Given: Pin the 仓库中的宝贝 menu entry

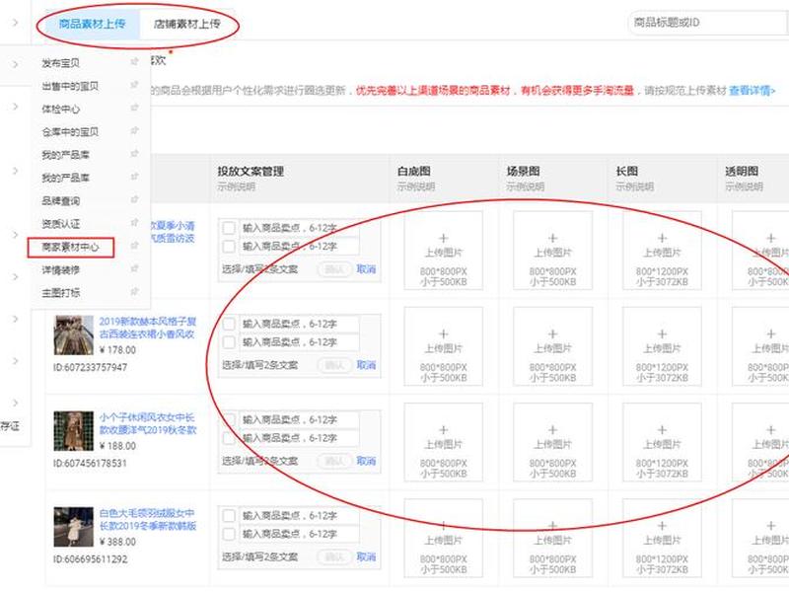Looking at the screenshot, I should 134,131.
